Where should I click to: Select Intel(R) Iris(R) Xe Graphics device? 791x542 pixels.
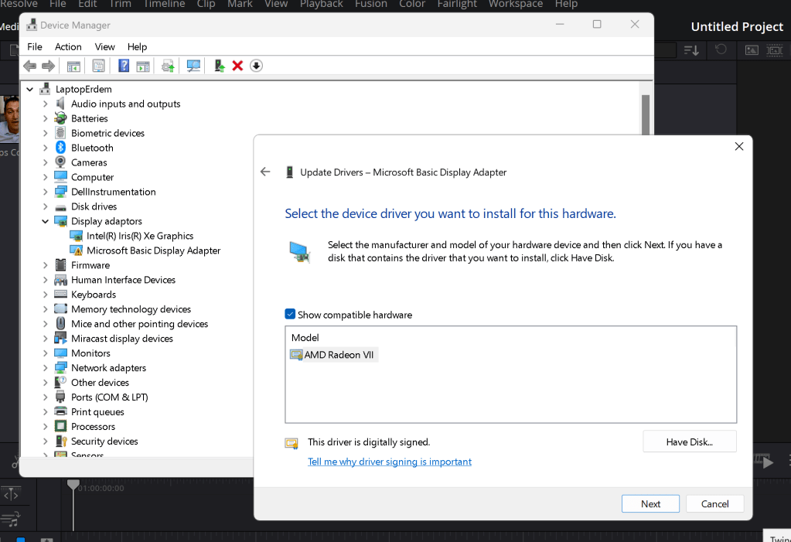tap(140, 236)
